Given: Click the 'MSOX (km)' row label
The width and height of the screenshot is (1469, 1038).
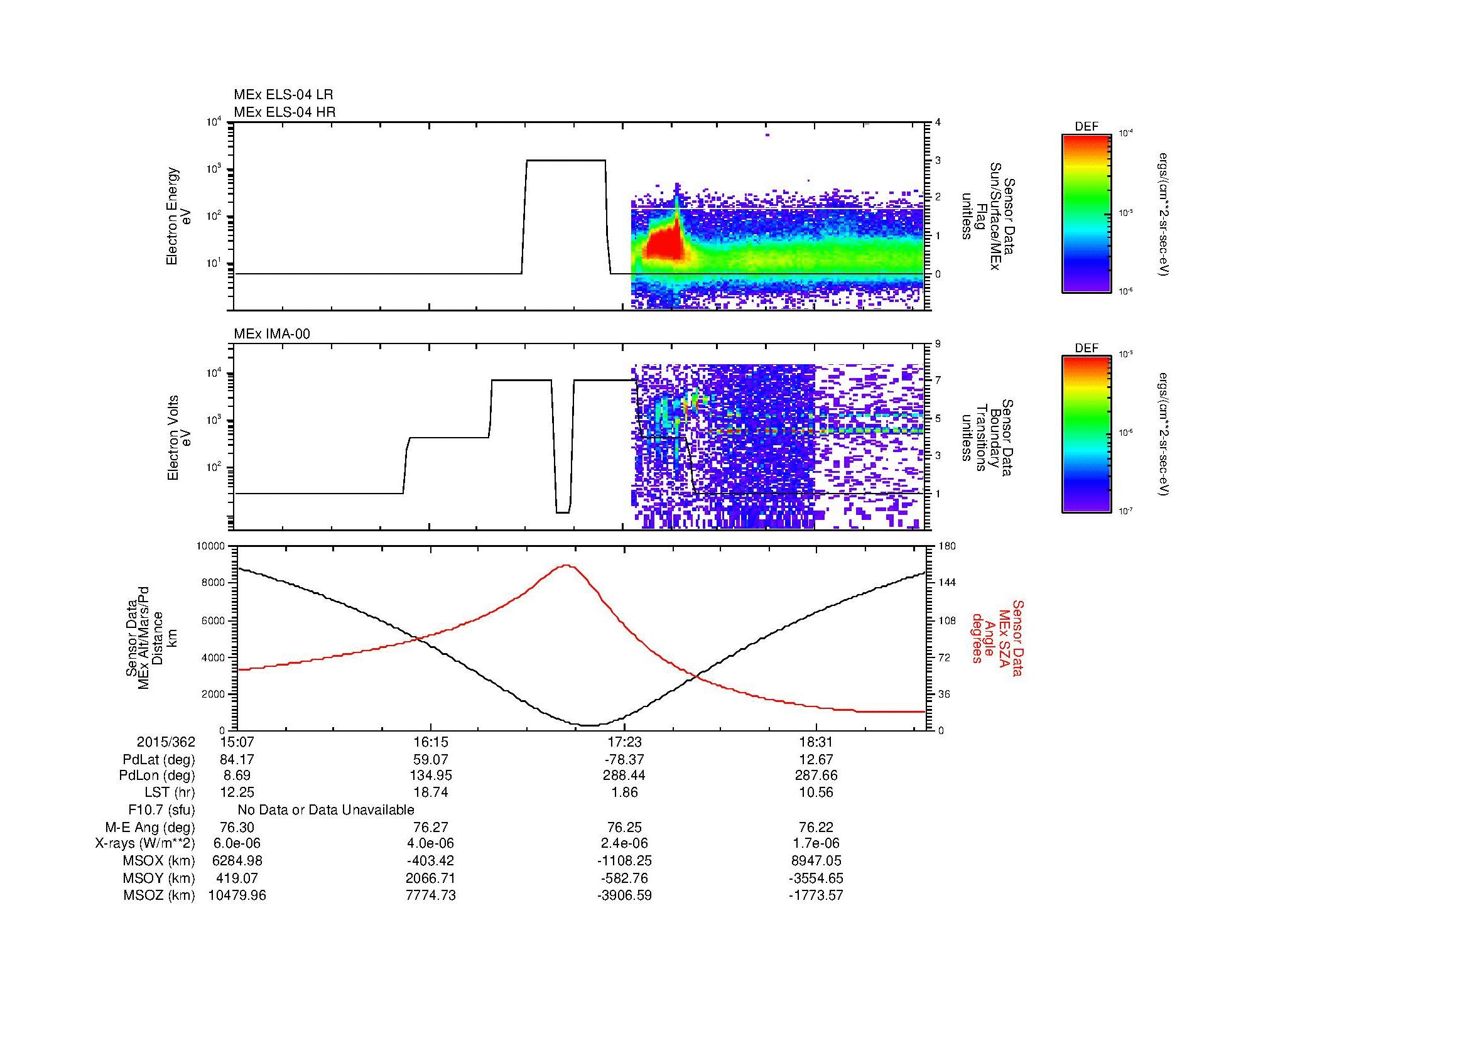Looking at the screenshot, I should point(159,861).
